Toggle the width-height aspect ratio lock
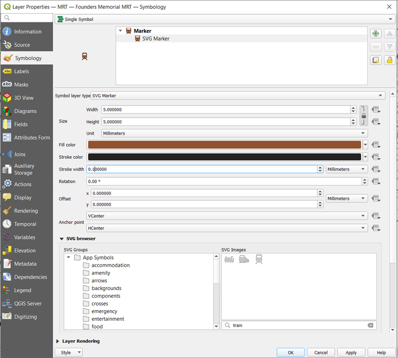398x358 pixels. [x=364, y=115]
